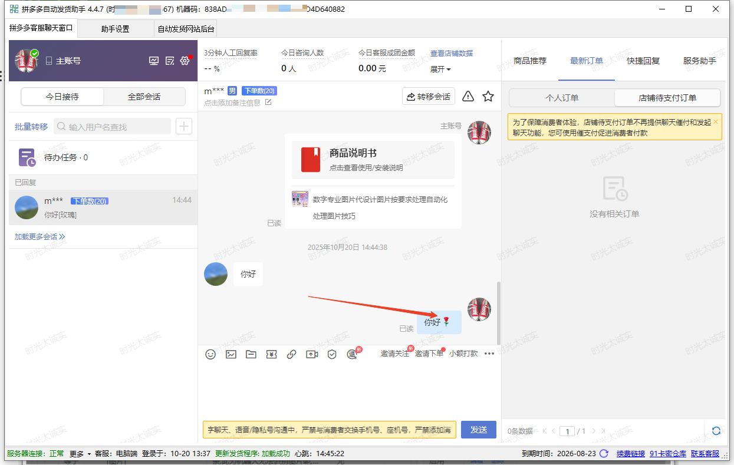734x465 pixels.
Task: Open the 更多 dropdown in status bar
Action: pos(80,454)
